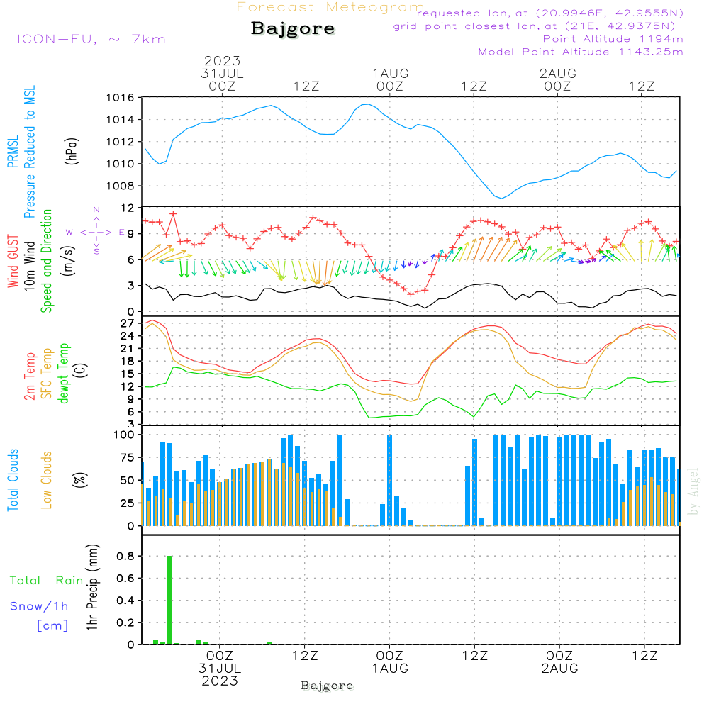The image size is (709, 709).
Task: Click the 1008 pressure axis value
Action: [x=121, y=186]
